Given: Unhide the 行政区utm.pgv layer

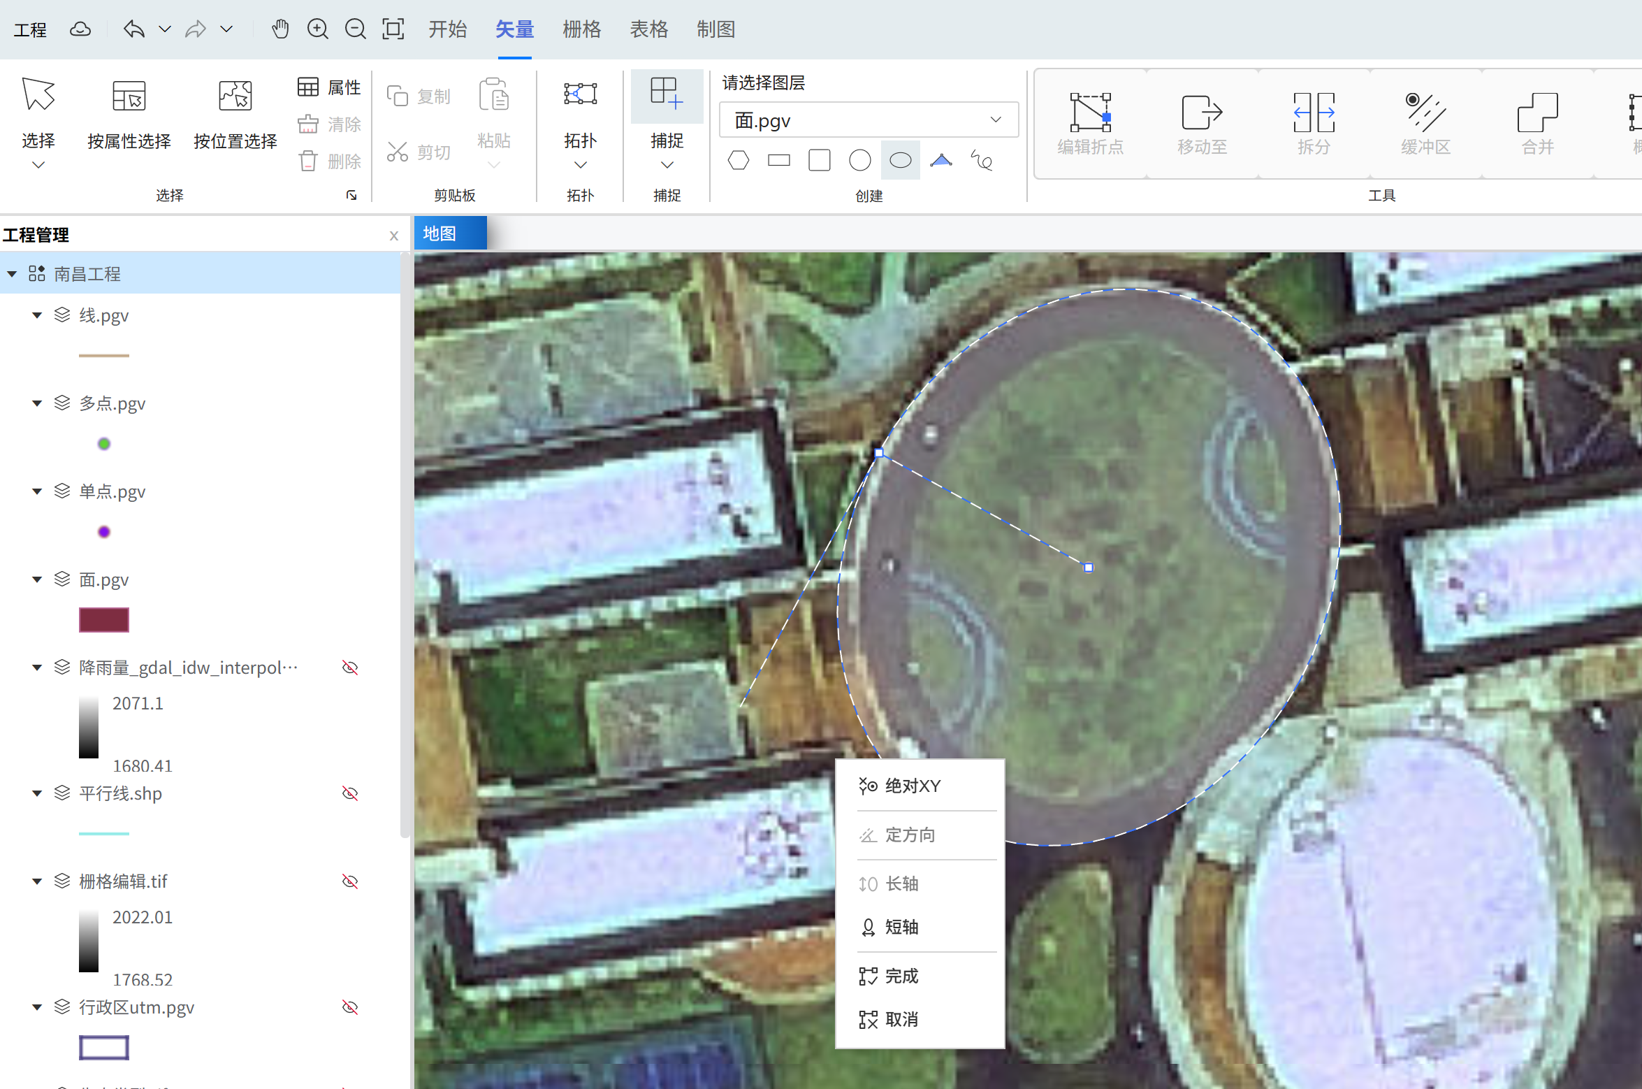Looking at the screenshot, I should click(x=350, y=1007).
